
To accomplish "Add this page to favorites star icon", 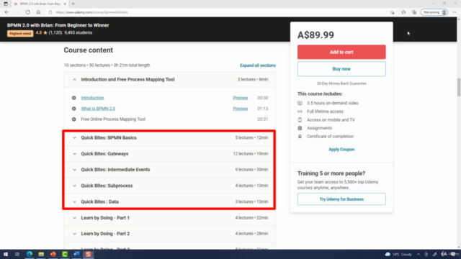I will [x=403, y=12].
